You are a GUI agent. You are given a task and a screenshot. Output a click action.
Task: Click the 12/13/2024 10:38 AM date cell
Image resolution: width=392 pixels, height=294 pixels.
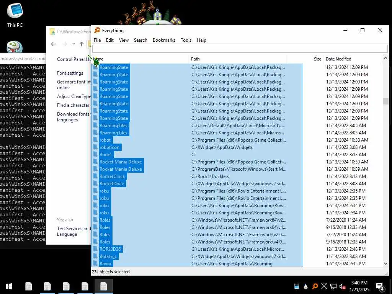click(x=347, y=140)
